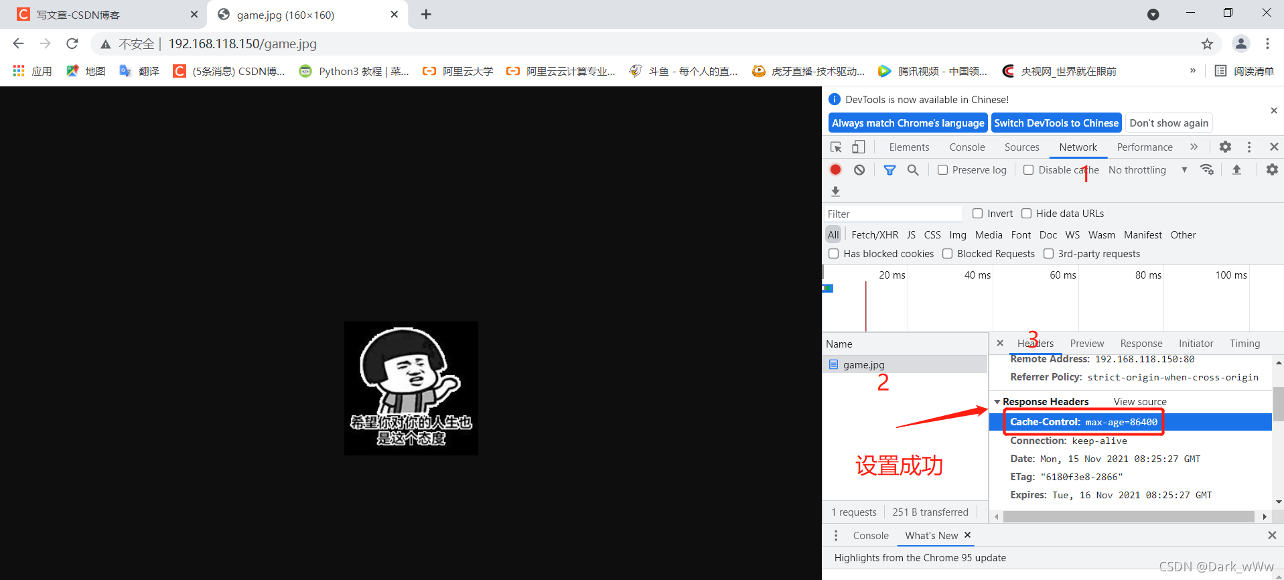The image size is (1284, 580).
Task: Enable the Preserve log checkbox
Action: tap(942, 170)
